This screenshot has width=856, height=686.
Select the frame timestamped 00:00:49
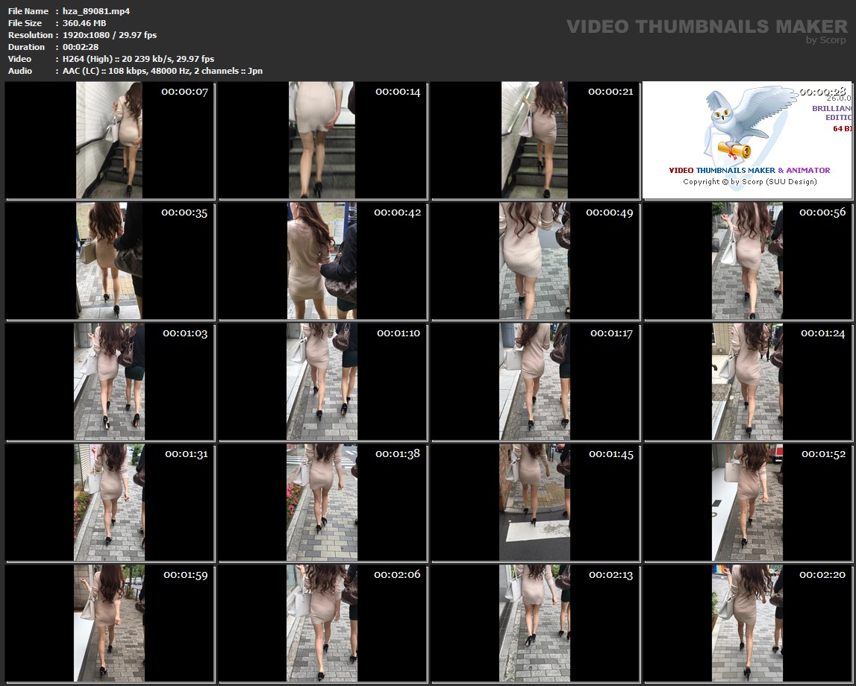[535, 261]
